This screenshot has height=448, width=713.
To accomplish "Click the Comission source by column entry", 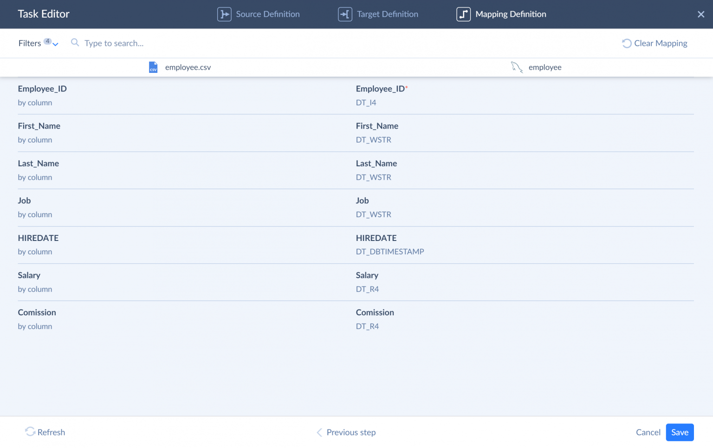I will (35, 326).
